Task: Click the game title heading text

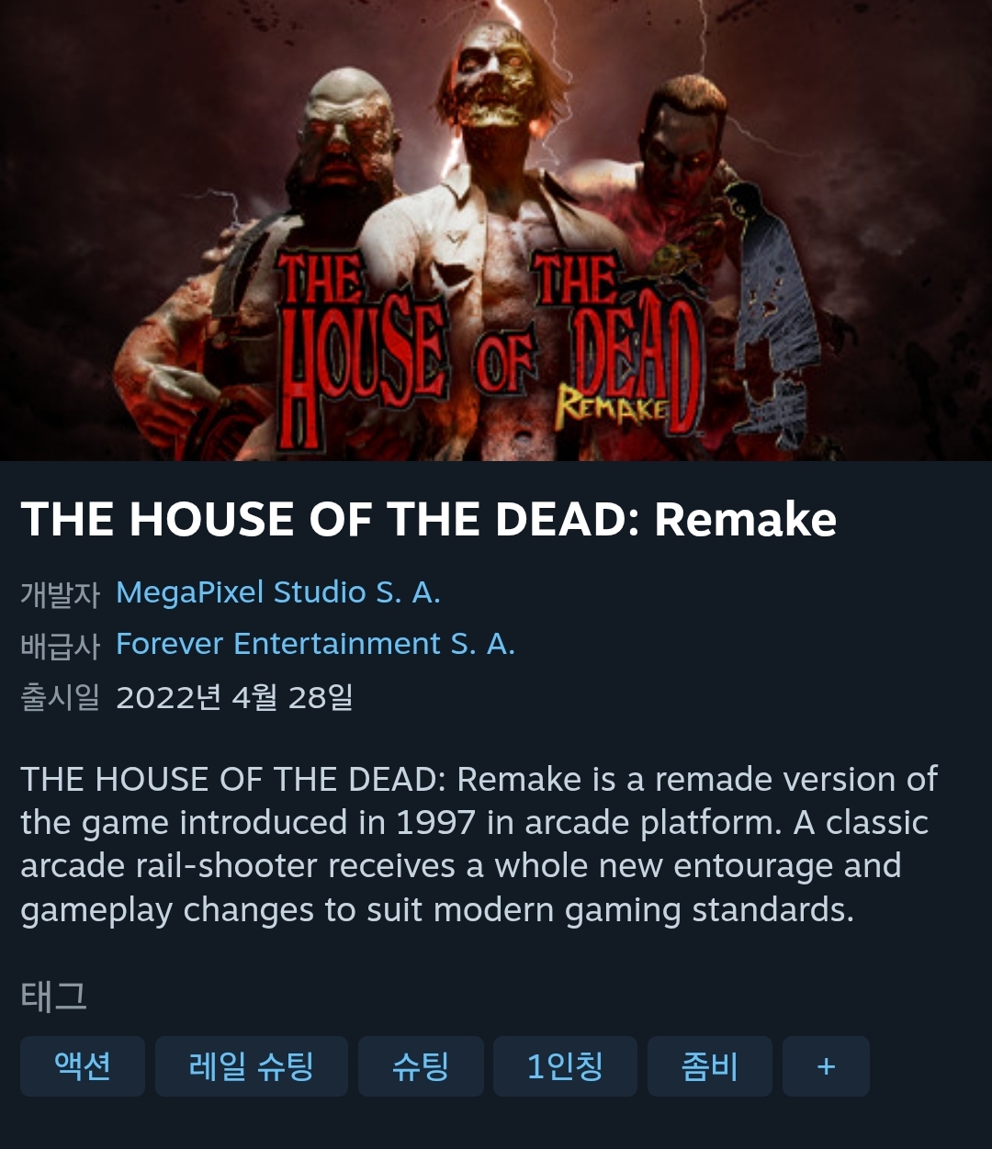Action: click(429, 519)
